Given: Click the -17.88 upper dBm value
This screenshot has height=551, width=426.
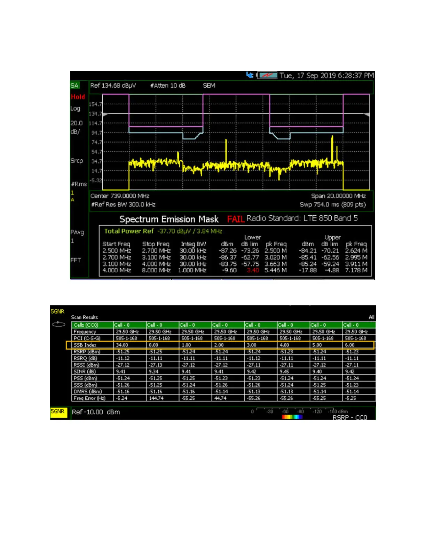Looking at the screenshot, I should pos(308,270).
